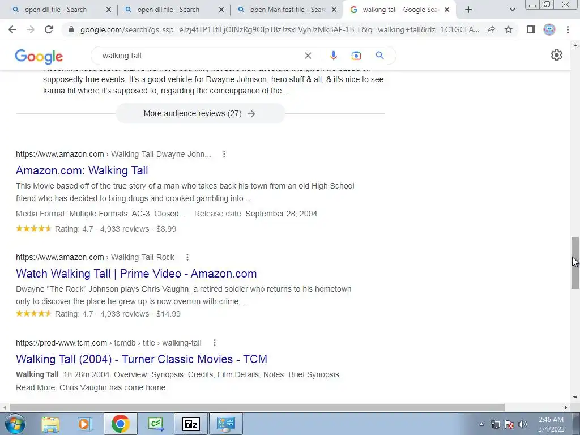This screenshot has width=580, height=435.
Task: Go to Google home via logo
Action: pyautogui.click(x=39, y=56)
